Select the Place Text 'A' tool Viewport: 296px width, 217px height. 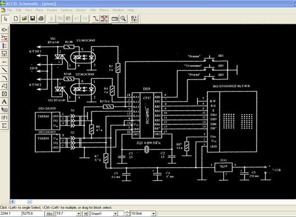pyautogui.click(x=4, y=102)
